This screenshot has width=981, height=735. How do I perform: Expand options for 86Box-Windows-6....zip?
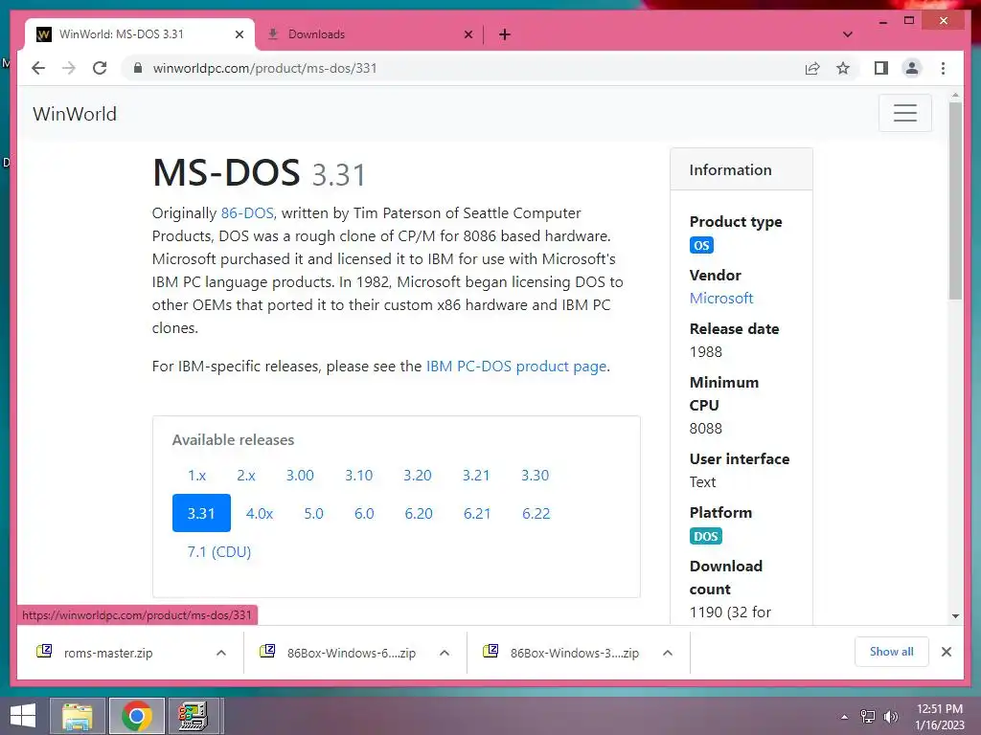[x=445, y=653]
